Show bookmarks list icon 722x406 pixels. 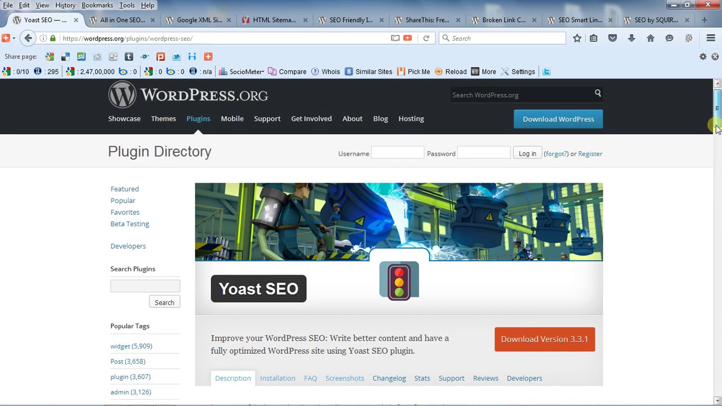coord(593,38)
